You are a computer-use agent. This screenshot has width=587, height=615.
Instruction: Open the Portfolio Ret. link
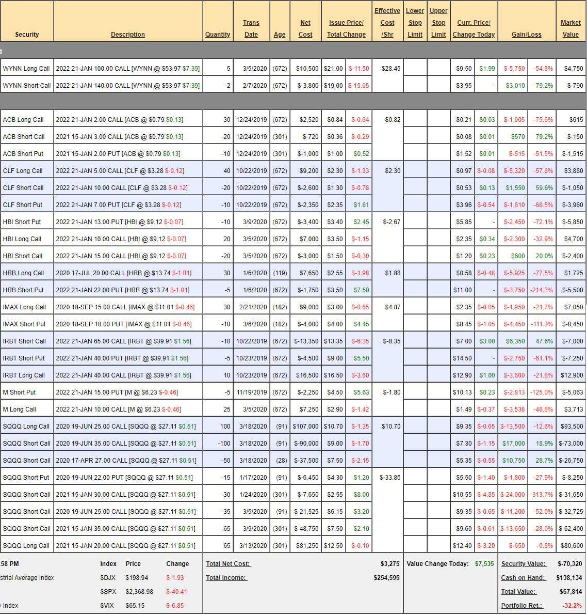pyautogui.click(x=521, y=606)
